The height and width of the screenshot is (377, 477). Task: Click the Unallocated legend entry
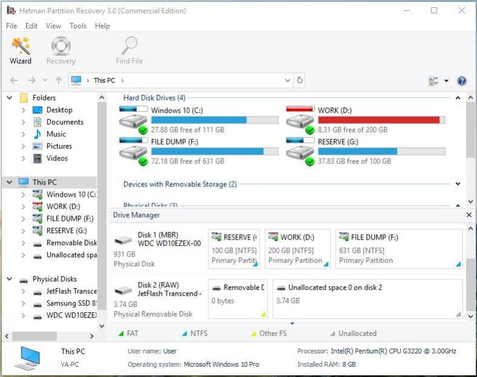click(x=353, y=333)
